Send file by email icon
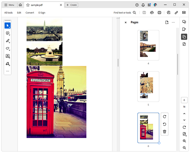This screenshot has width=190, height=153. tap(184, 13)
